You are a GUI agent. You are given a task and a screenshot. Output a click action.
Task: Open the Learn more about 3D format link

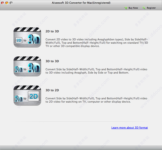click(x=130, y=127)
